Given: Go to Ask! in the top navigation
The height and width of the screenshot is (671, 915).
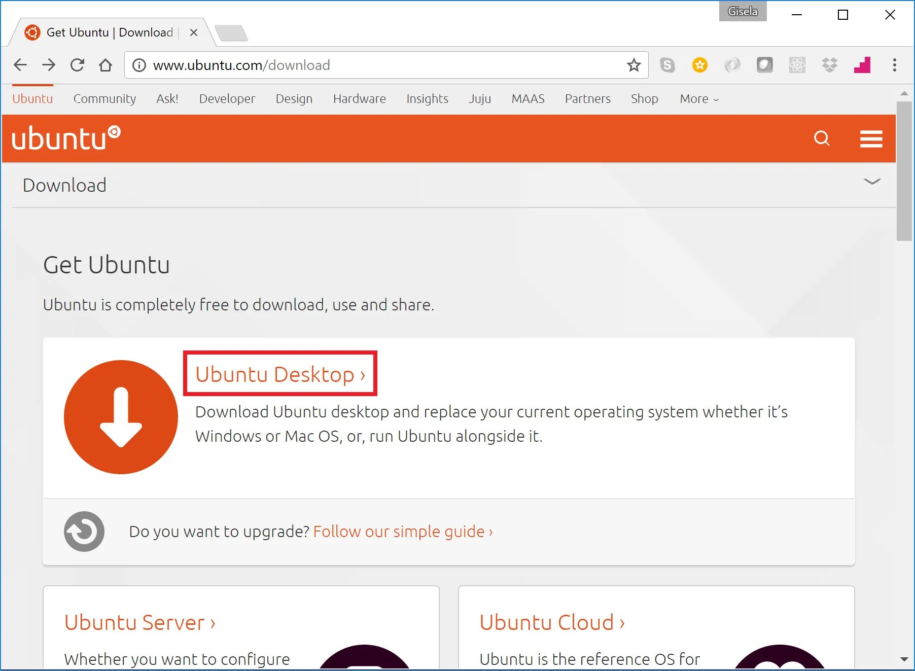Looking at the screenshot, I should click(x=167, y=99).
